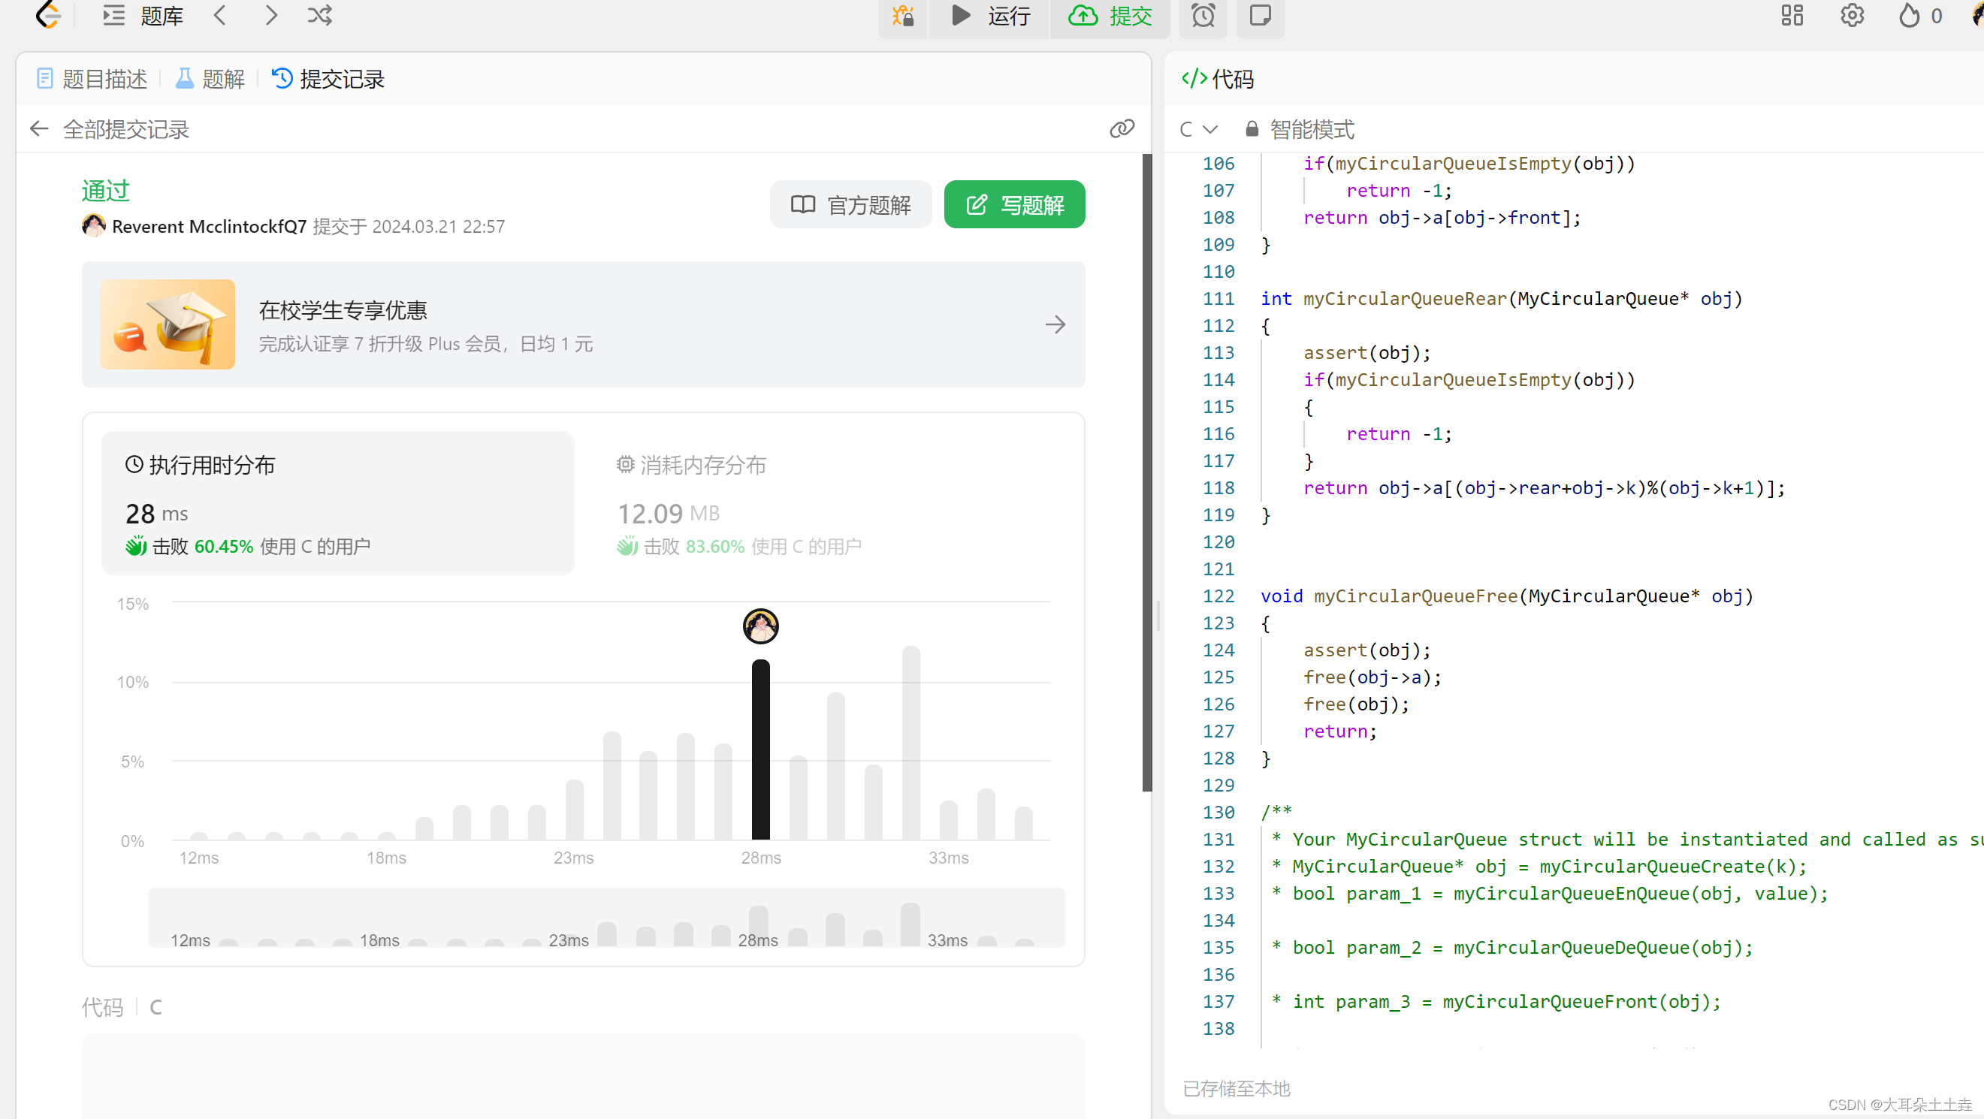Select 执行用时分布 runtime card

tap(338, 504)
